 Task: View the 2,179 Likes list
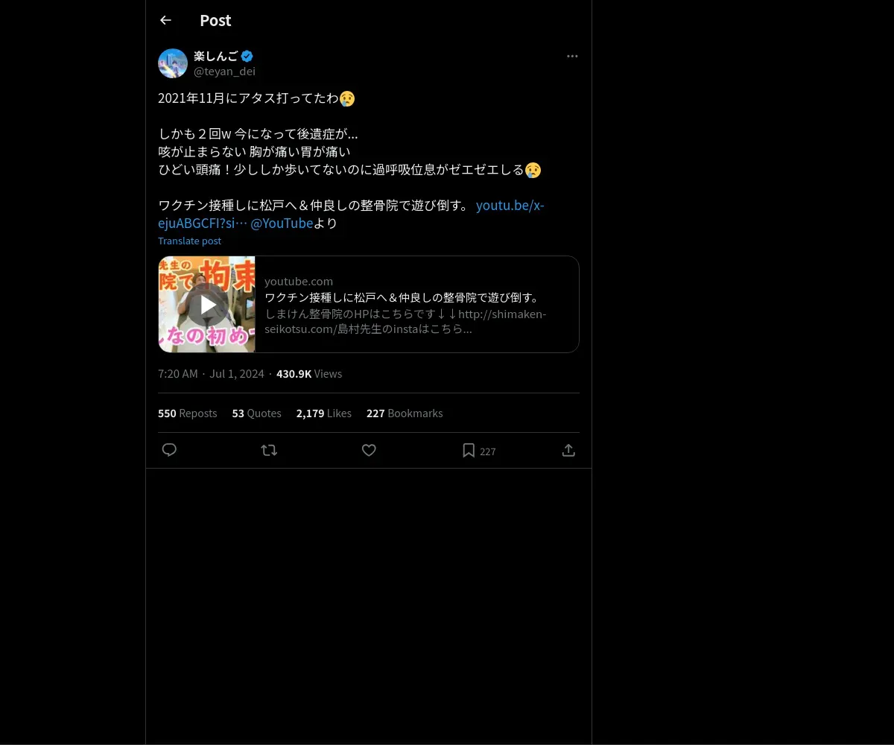(324, 413)
